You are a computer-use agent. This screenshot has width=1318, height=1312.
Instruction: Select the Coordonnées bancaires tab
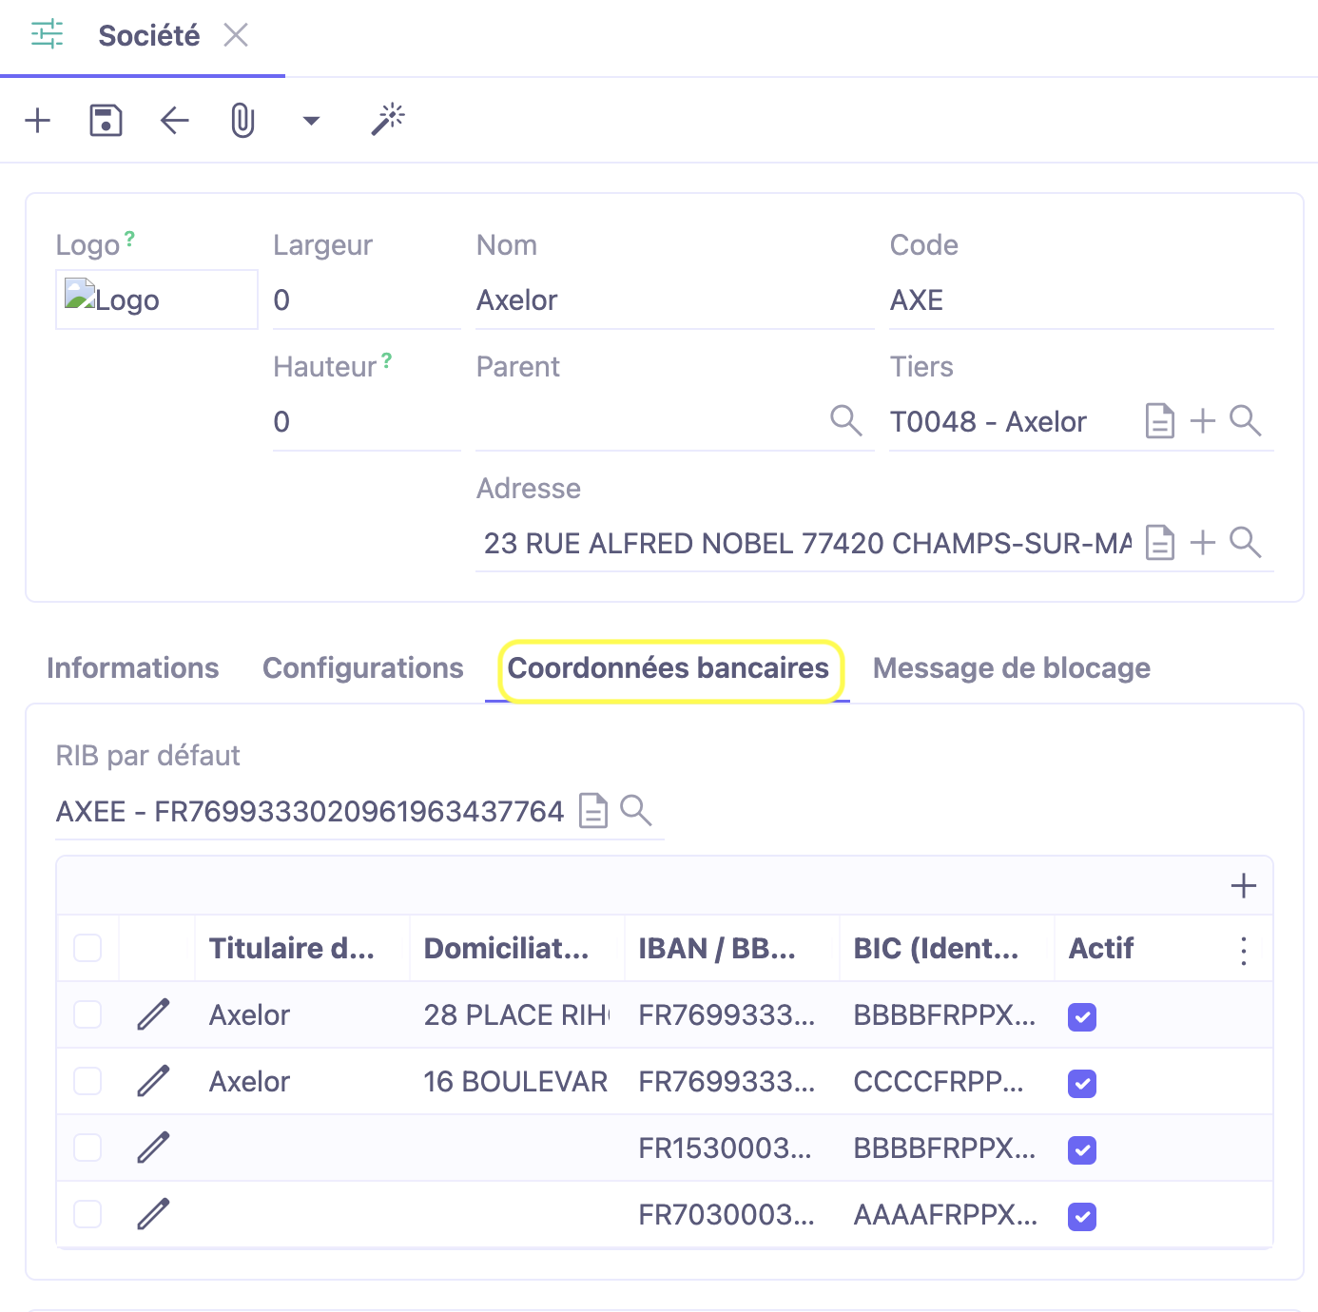(x=669, y=668)
